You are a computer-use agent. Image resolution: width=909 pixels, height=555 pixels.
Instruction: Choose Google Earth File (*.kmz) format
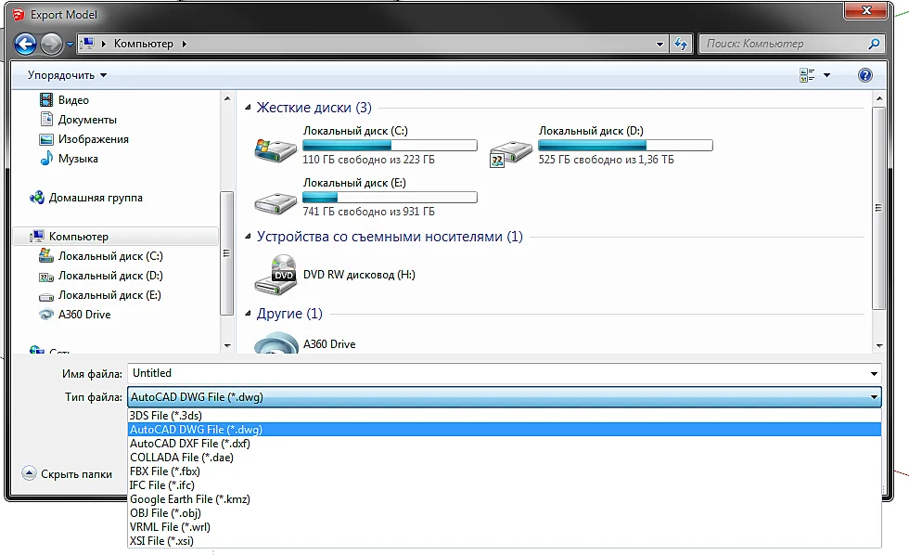tap(505, 498)
